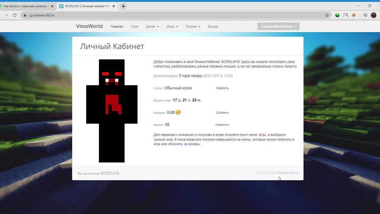Restore the browser window size
This screenshot has width=380, height=214.
pyautogui.click(x=370, y=6)
